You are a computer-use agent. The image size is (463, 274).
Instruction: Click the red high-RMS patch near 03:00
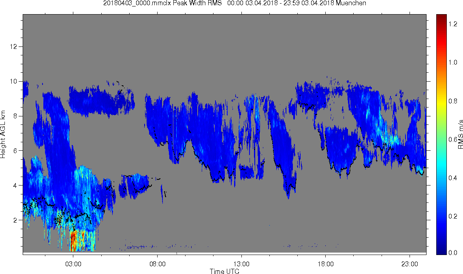pos(74,240)
